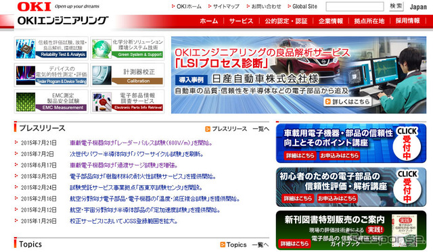The image size is (433, 252).
Task: Click the LSIプロセス診断 banner heading
Action: (222, 64)
